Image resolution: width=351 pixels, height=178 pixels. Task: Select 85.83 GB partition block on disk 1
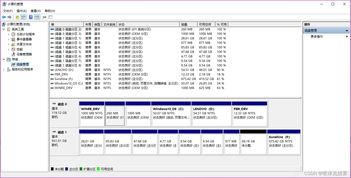[118, 142]
